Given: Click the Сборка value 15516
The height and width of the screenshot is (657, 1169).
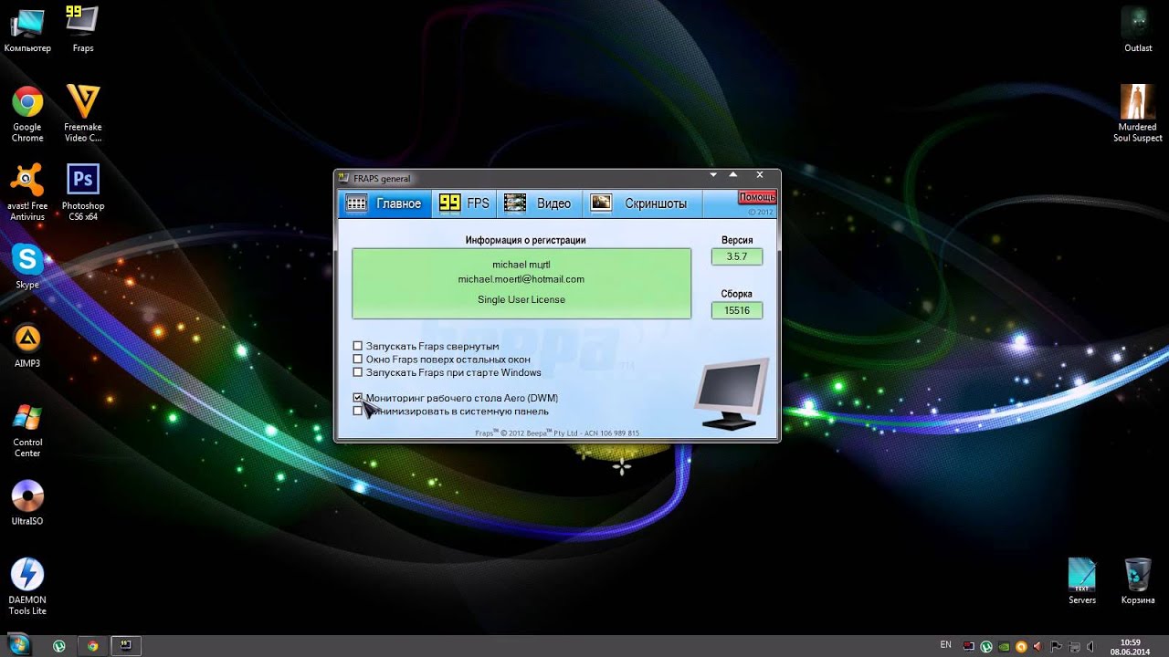Looking at the screenshot, I should (x=737, y=310).
